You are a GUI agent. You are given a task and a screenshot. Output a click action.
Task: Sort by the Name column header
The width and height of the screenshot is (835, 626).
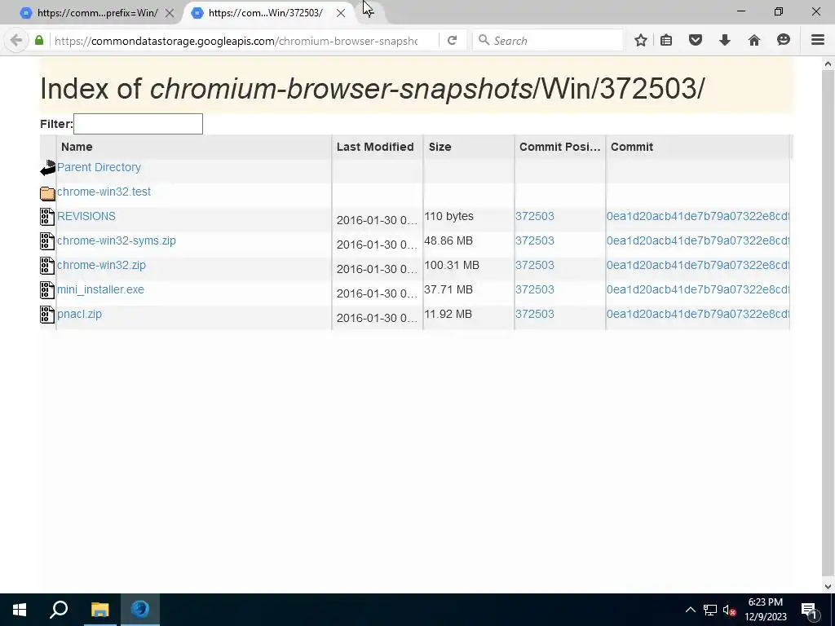coord(194,147)
